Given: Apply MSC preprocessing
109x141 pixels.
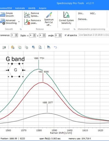Looking at the screenshot, I should pos(93,13).
